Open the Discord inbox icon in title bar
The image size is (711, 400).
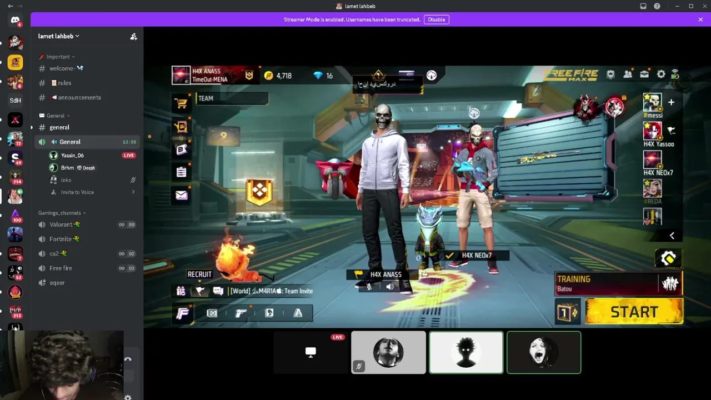click(x=643, y=6)
